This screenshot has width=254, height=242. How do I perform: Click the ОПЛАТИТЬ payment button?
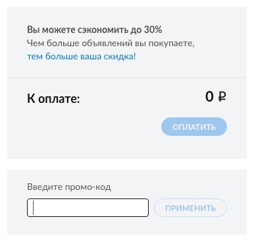point(194,127)
